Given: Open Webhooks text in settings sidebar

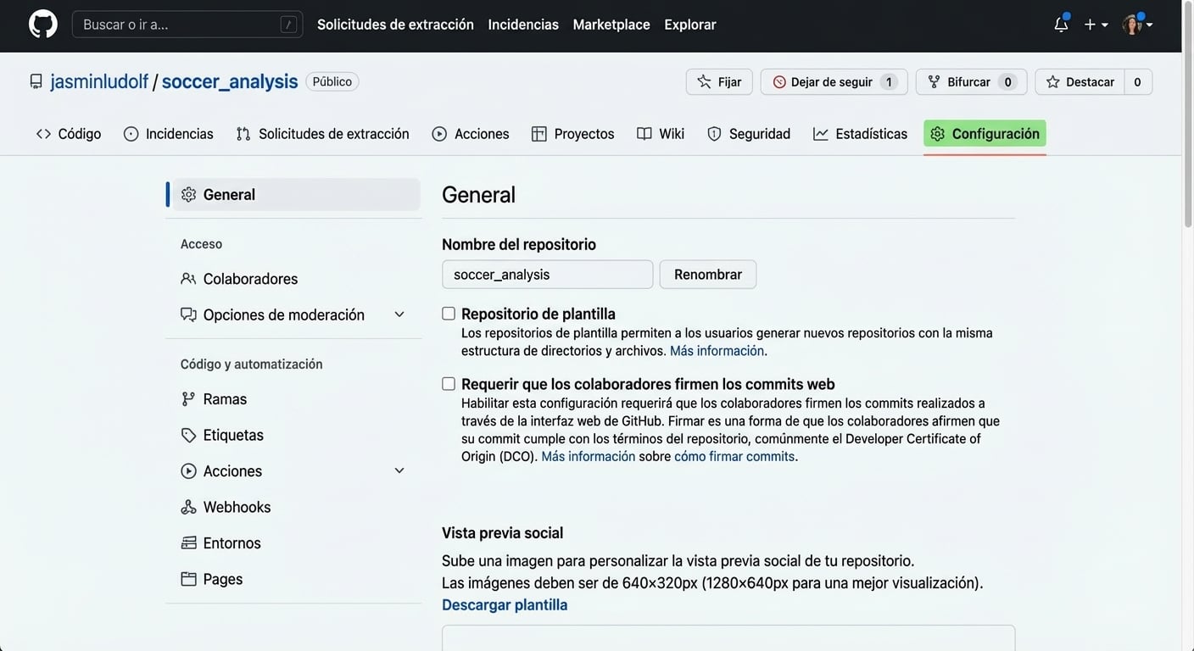Looking at the screenshot, I should [x=237, y=507].
